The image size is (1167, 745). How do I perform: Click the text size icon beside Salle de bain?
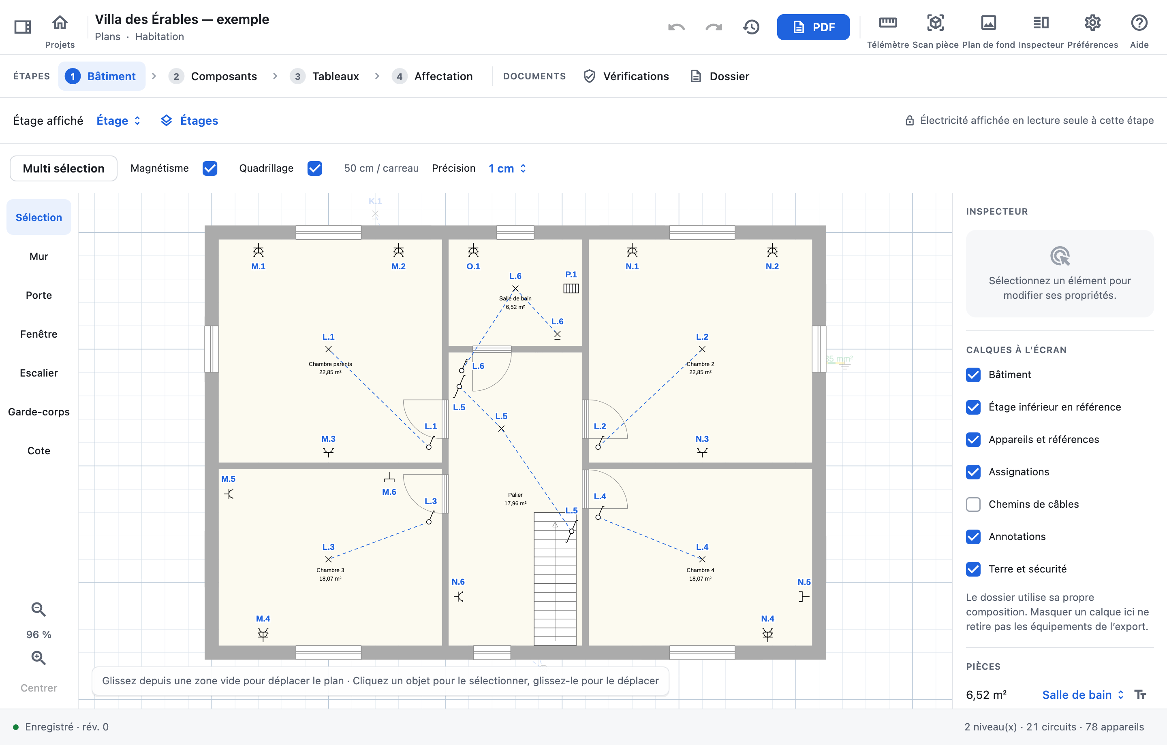click(x=1140, y=695)
